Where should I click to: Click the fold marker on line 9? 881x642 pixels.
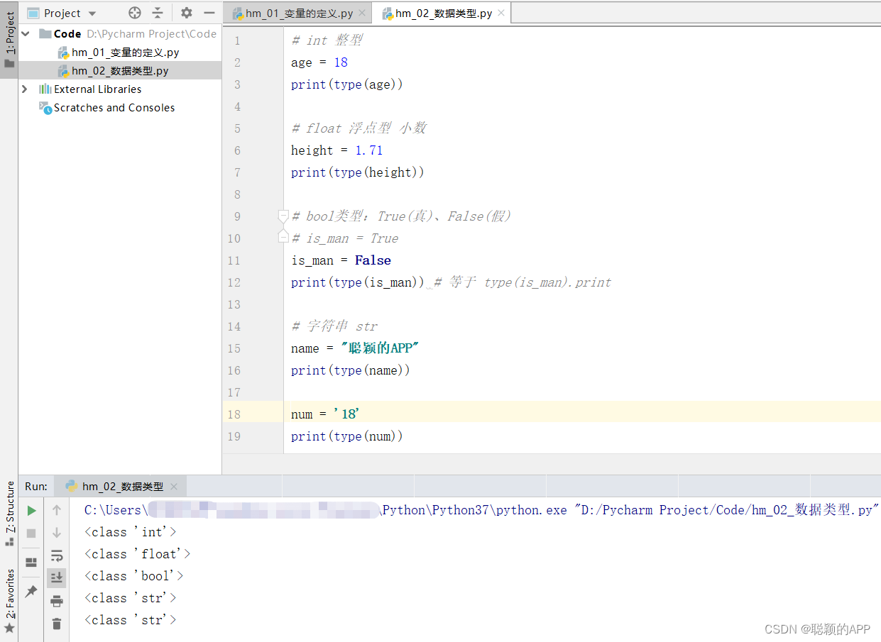283,216
